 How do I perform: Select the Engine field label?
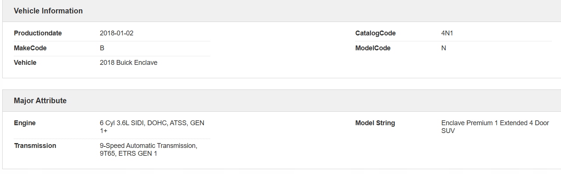(x=25, y=123)
